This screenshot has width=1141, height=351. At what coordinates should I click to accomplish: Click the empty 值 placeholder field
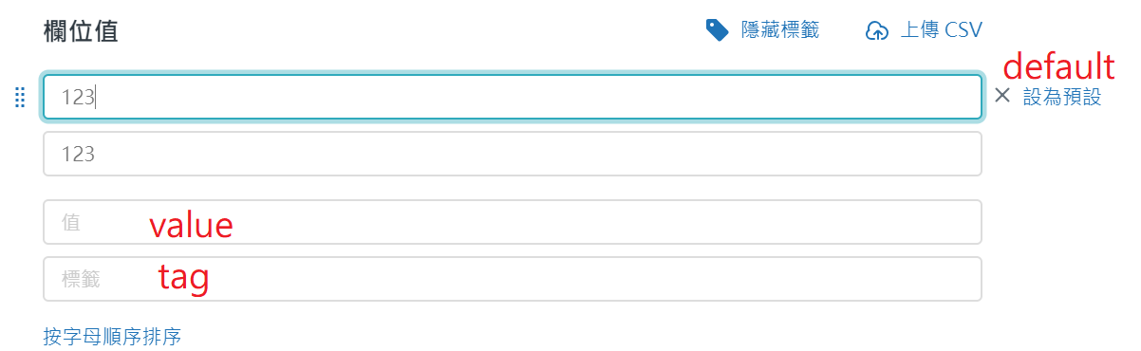tap(513, 222)
